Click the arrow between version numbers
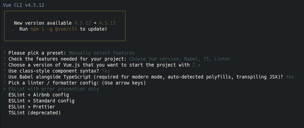Screen dimensions: 304x128 click(x=95, y=23)
